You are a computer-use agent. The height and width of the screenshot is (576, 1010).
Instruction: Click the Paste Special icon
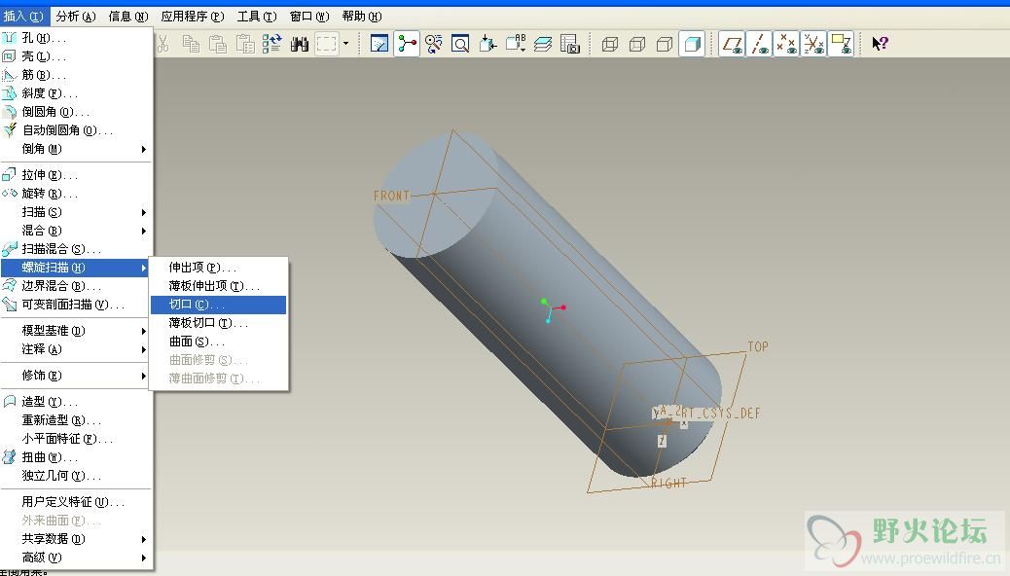click(x=245, y=44)
